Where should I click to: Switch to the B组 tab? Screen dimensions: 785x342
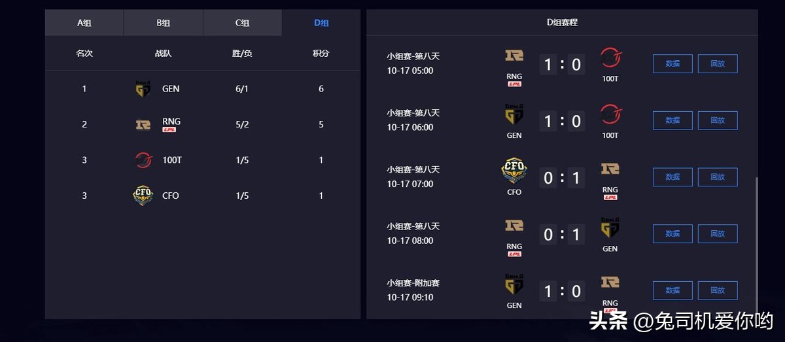click(x=164, y=23)
